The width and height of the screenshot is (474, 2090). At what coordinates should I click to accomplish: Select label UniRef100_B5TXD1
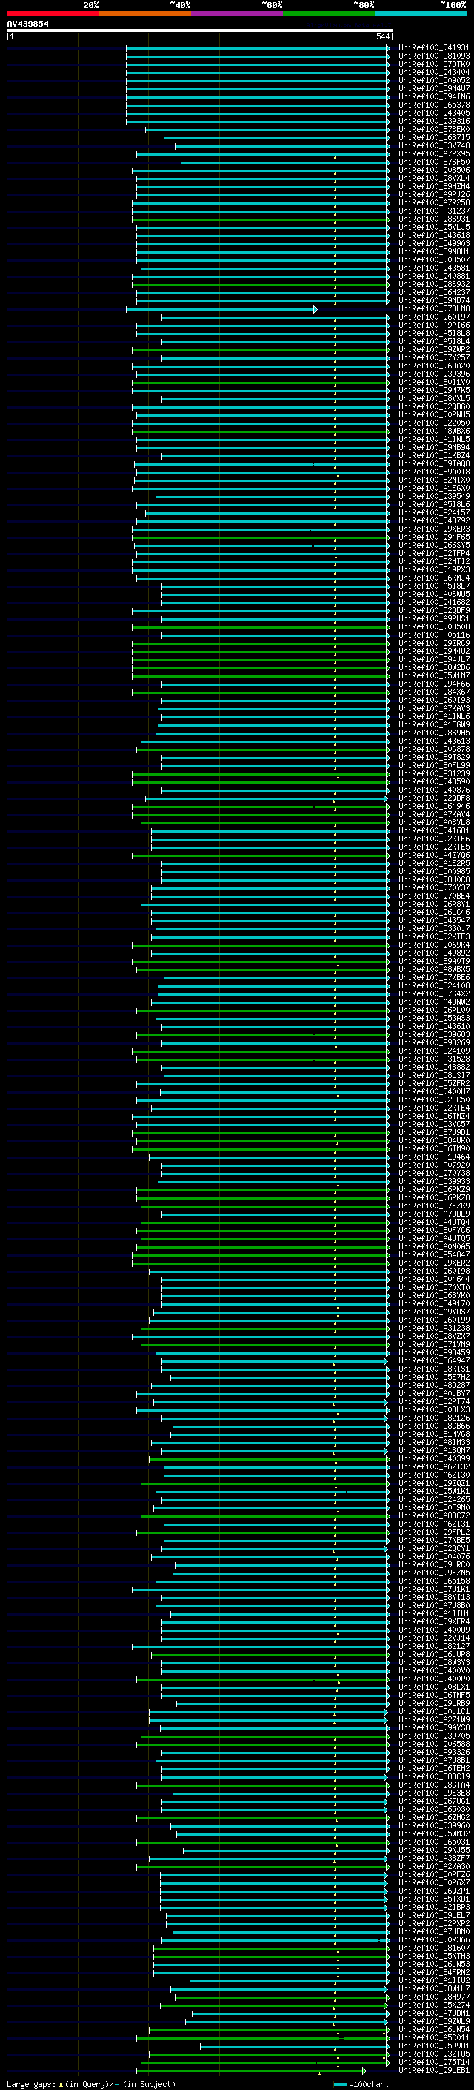(x=434, y=1899)
